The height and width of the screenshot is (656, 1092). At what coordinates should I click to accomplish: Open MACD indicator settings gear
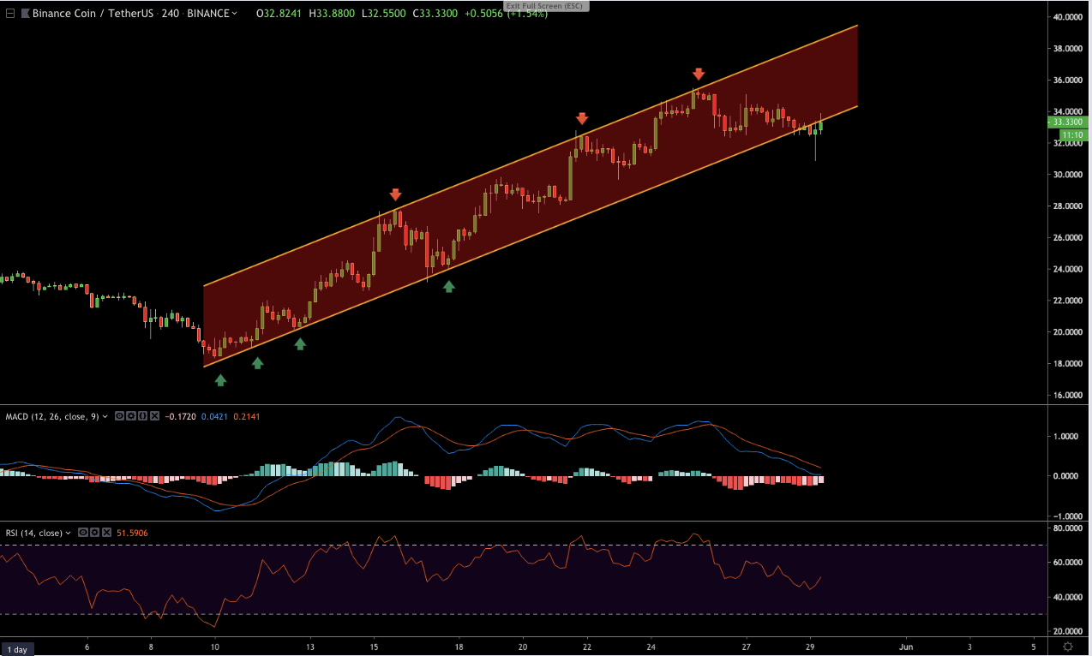coord(132,416)
